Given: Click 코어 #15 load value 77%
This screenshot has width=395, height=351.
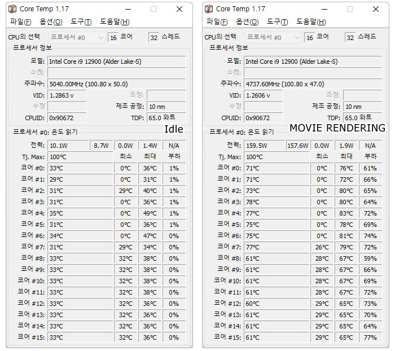Looking at the screenshot, I should point(370,337).
